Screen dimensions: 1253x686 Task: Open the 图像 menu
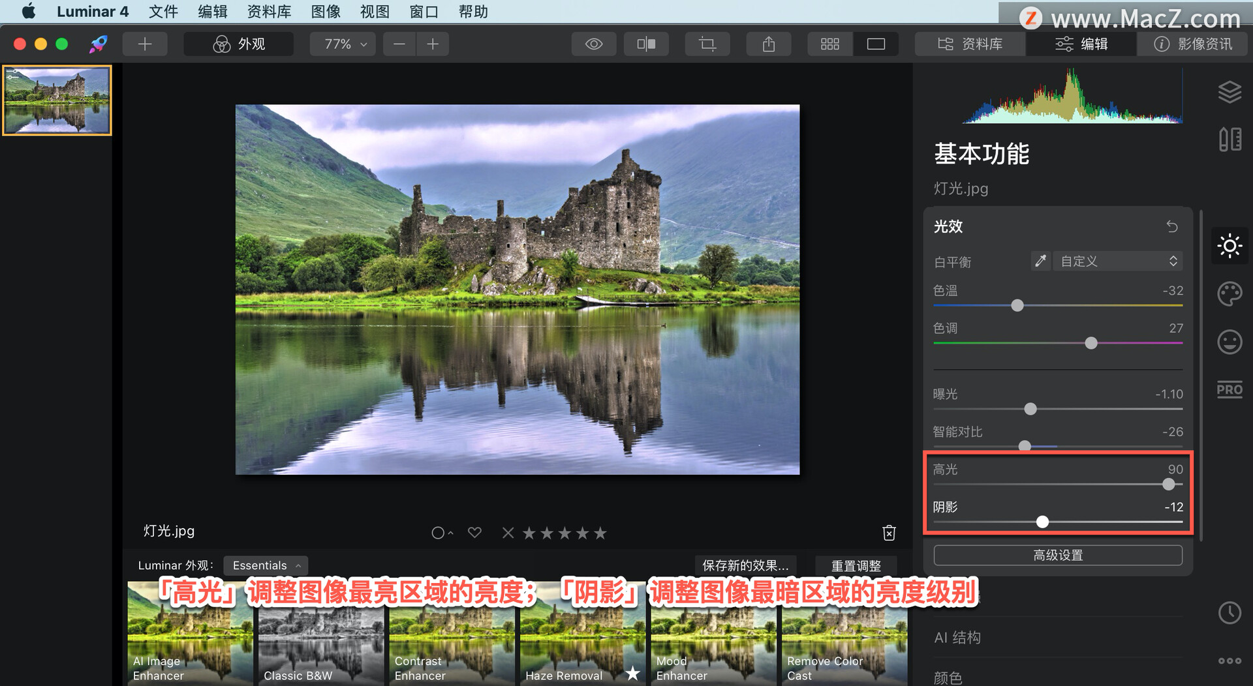pos(326,11)
